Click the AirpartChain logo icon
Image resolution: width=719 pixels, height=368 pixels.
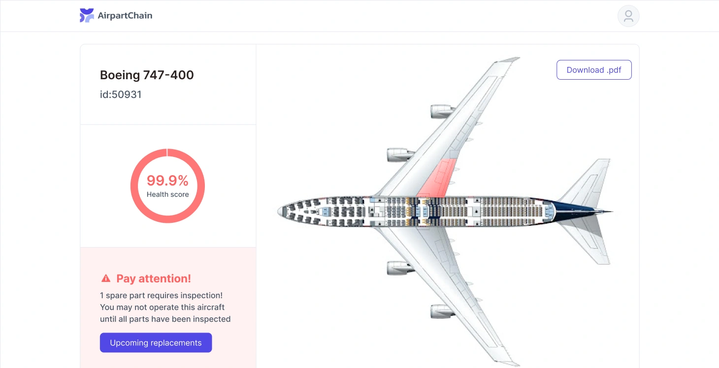tap(86, 15)
